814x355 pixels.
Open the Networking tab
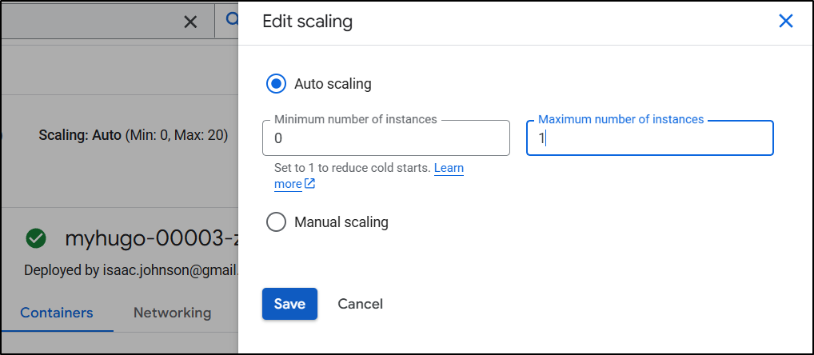pyautogui.click(x=172, y=313)
